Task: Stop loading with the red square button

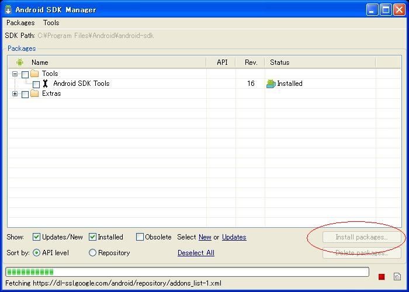Action: 382,277
